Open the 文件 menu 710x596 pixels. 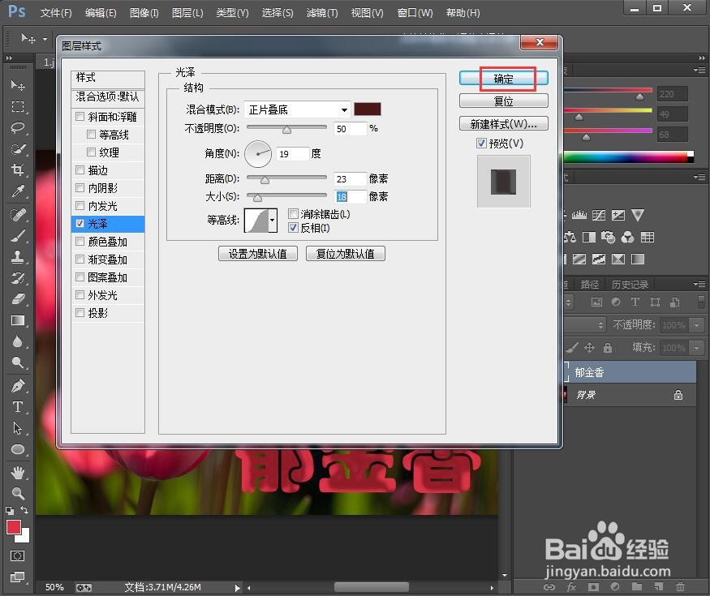56,13
